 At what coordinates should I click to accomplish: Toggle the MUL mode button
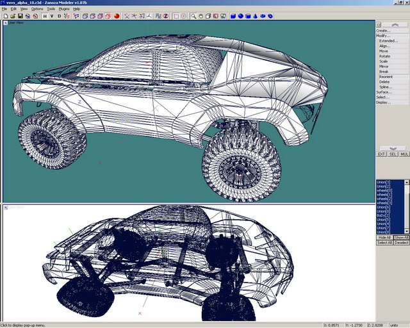pyautogui.click(x=404, y=154)
